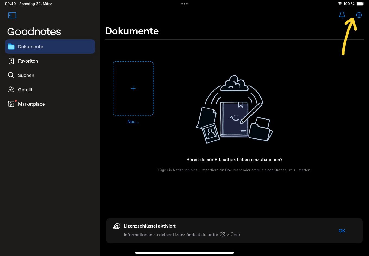This screenshot has height=256, width=369.
Task: Click the Geteilt people icon
Action: (11, 90)
